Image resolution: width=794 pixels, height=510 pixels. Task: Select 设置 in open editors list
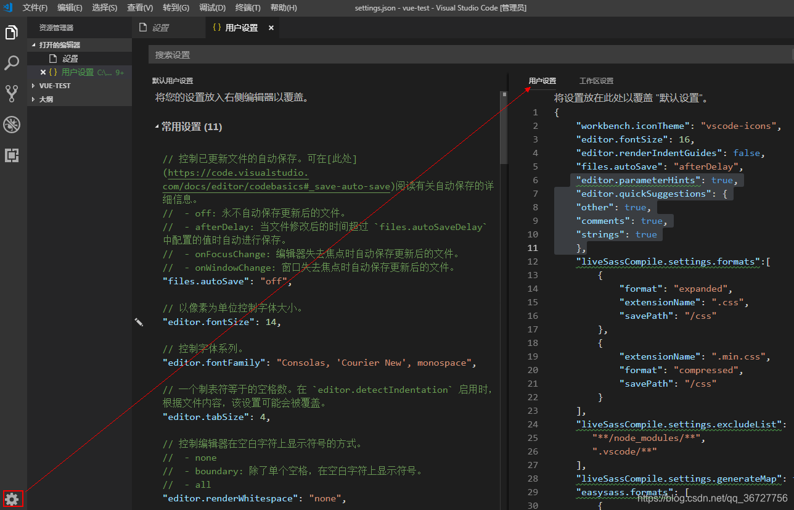pos(80,59)
